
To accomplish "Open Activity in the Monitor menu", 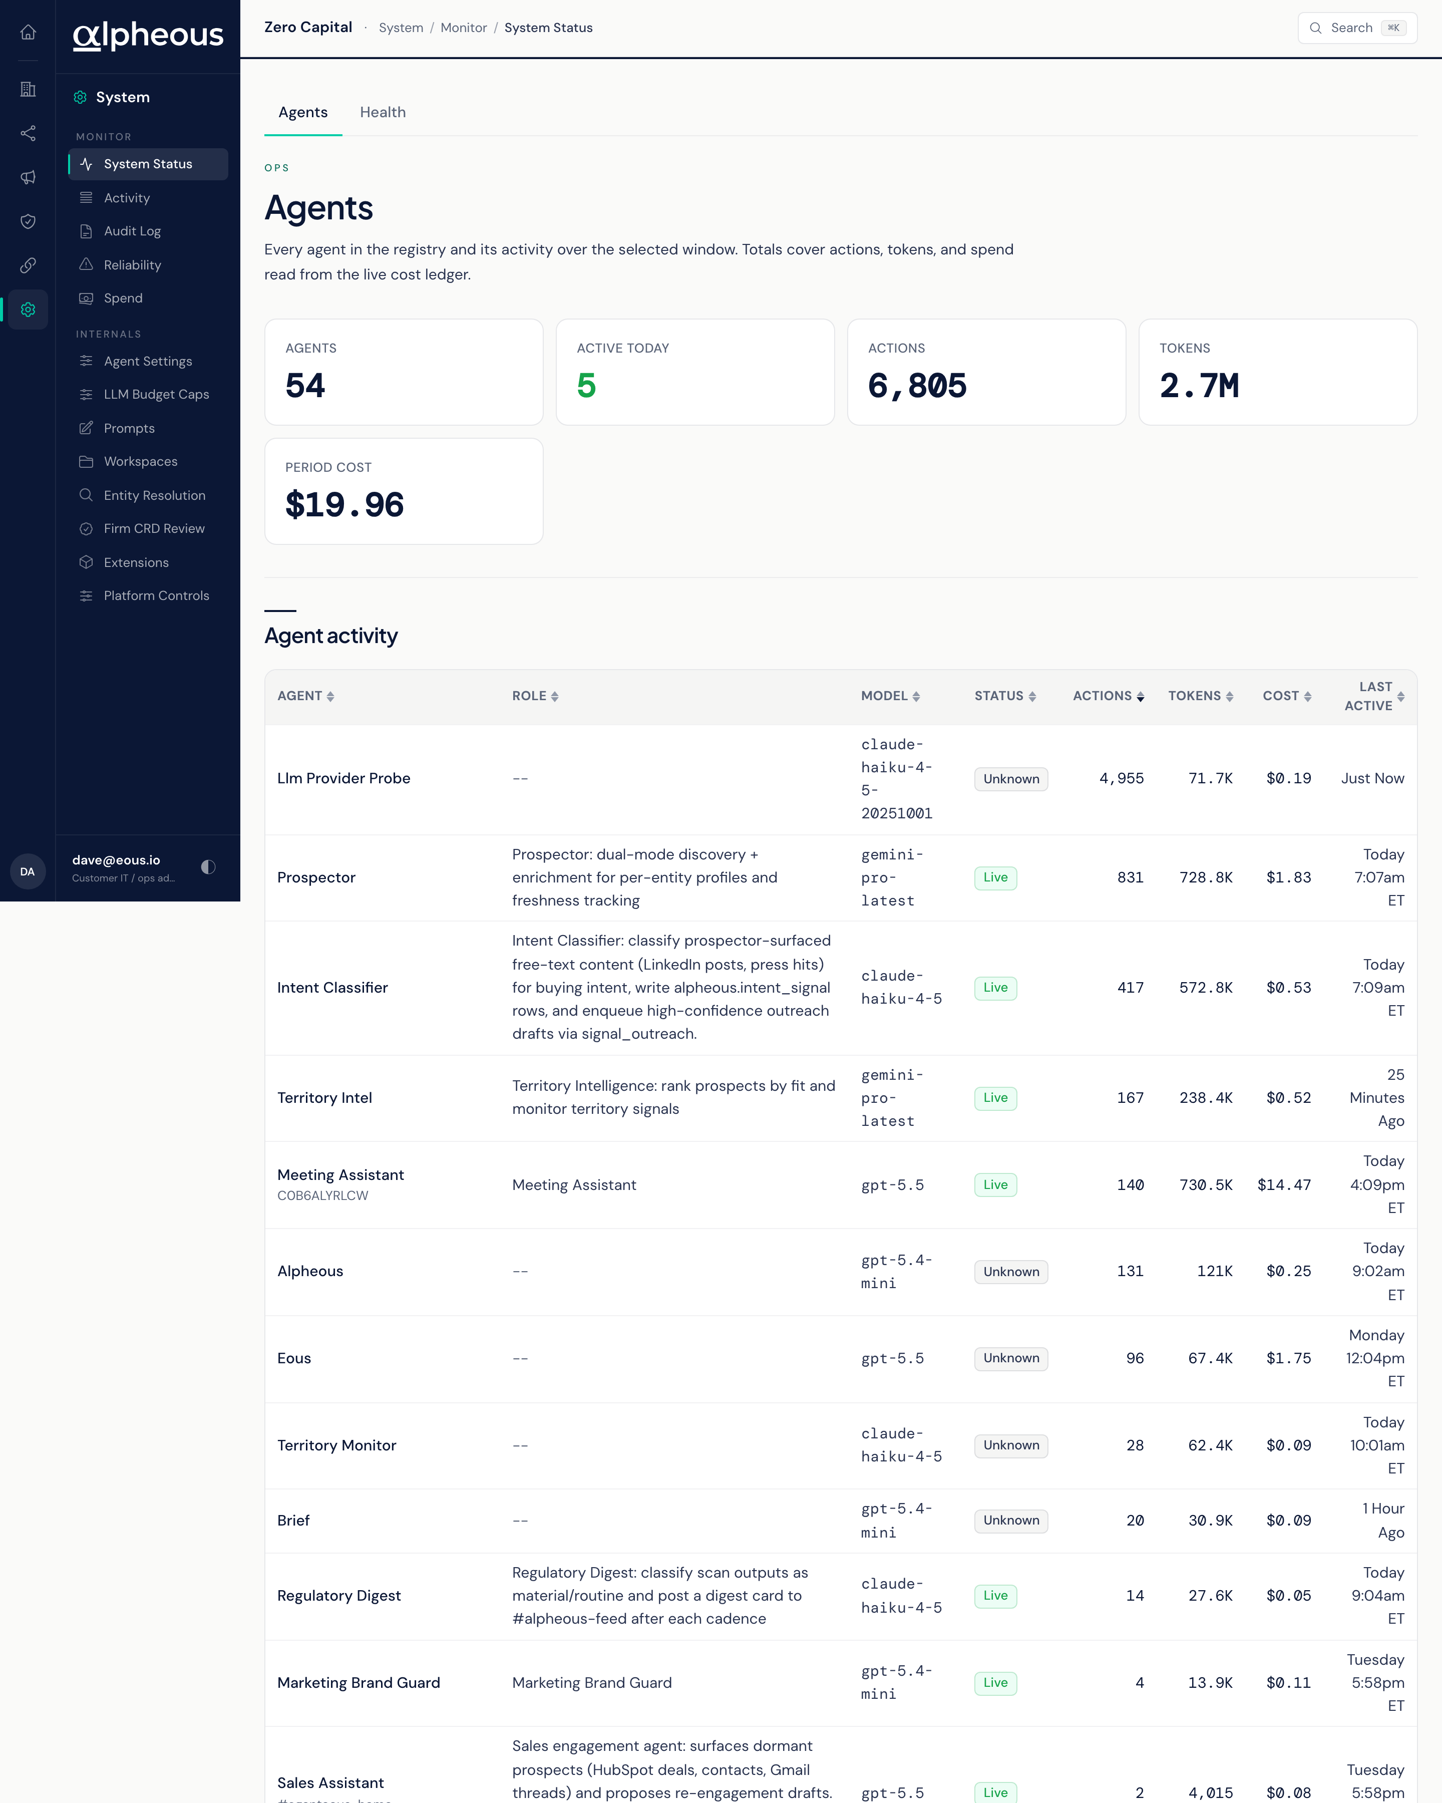I will click(x=148, y=198).
